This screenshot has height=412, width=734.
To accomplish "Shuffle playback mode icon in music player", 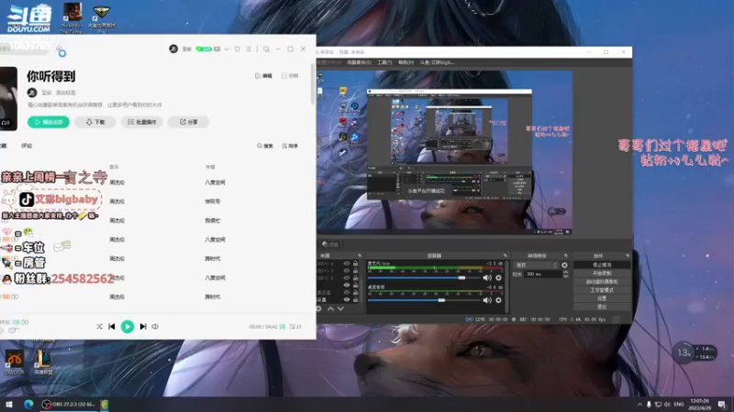I will [99, 327].
